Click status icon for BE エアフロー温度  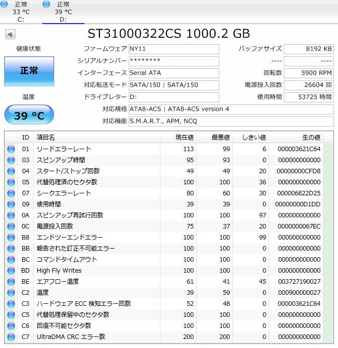coord(11,282)
